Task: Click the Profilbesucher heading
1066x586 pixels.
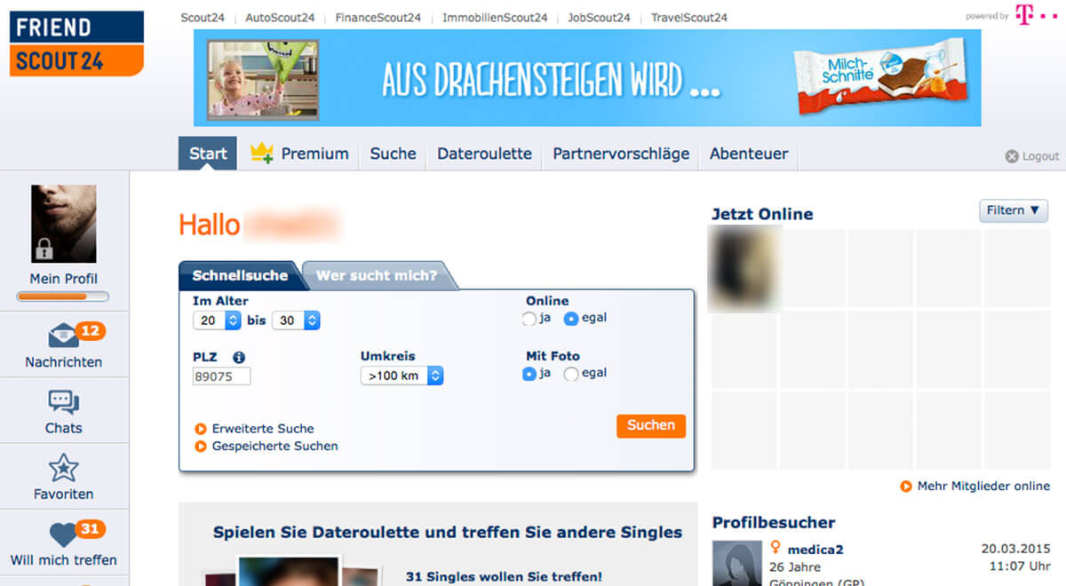Action: tap(774, 523)
